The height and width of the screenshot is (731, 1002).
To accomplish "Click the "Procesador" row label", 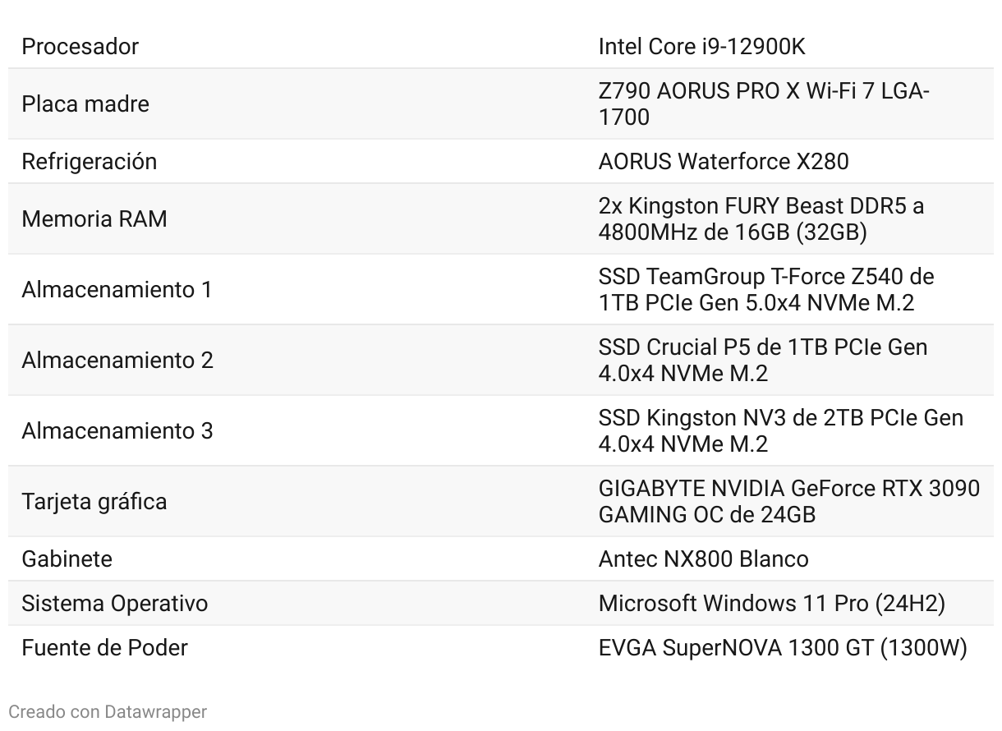I will tap(80, 47).
